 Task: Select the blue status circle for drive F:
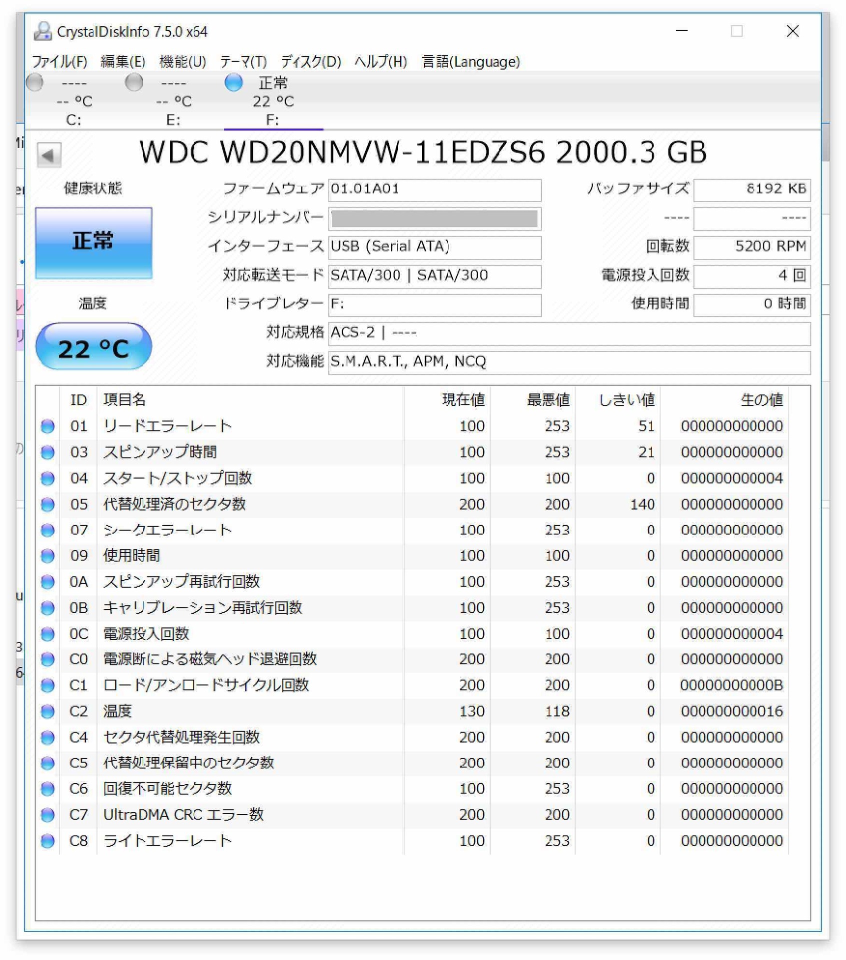(x=233, y=82)
